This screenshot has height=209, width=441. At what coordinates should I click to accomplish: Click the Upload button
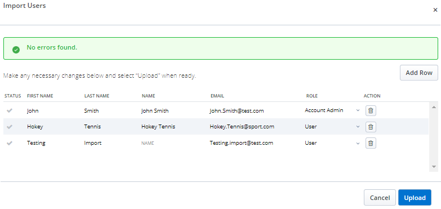point(415,198)
